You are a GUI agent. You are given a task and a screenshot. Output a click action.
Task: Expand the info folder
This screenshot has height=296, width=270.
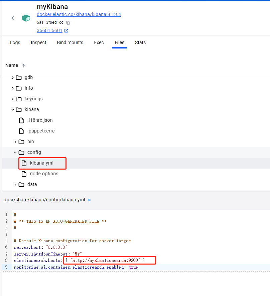tap(13, 88)
